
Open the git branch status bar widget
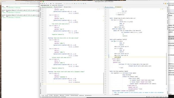coord(161,97)
